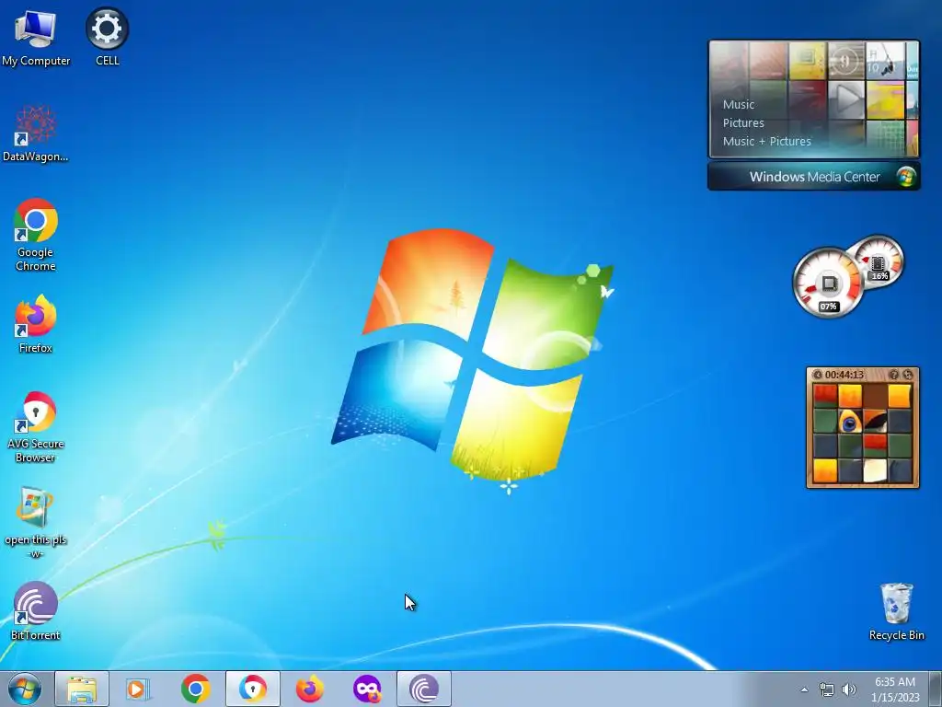Click the Show desktop strip at taskbar end
942x707 pixels.
pyautogui.click(x=936, y=689)
